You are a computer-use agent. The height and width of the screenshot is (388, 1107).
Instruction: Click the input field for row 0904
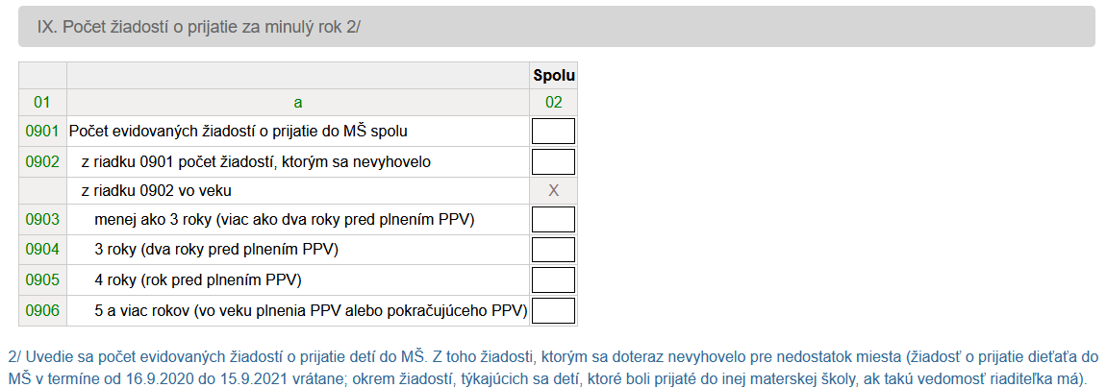click(554, 250)
